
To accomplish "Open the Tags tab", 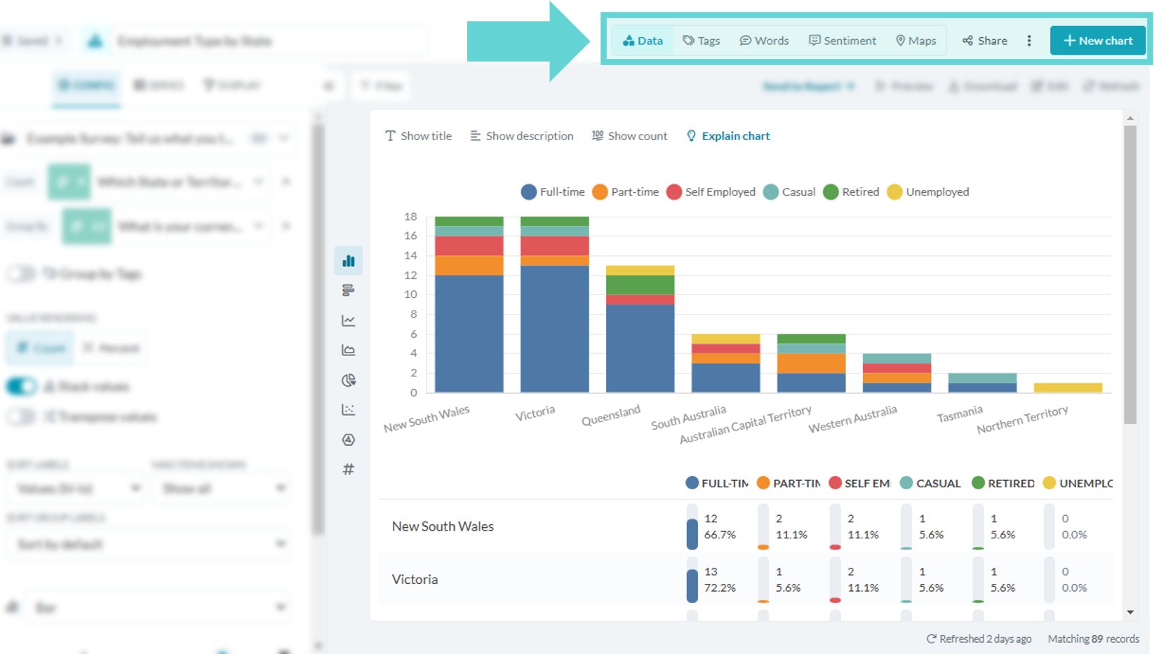I will pyautogui.click(x=702, y=41).
